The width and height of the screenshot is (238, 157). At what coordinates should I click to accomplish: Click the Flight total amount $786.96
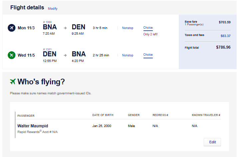(x=223, y=47)
